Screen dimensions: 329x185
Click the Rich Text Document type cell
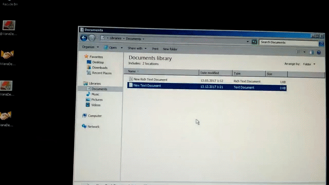pyautogui.click(x=247, y=81)
